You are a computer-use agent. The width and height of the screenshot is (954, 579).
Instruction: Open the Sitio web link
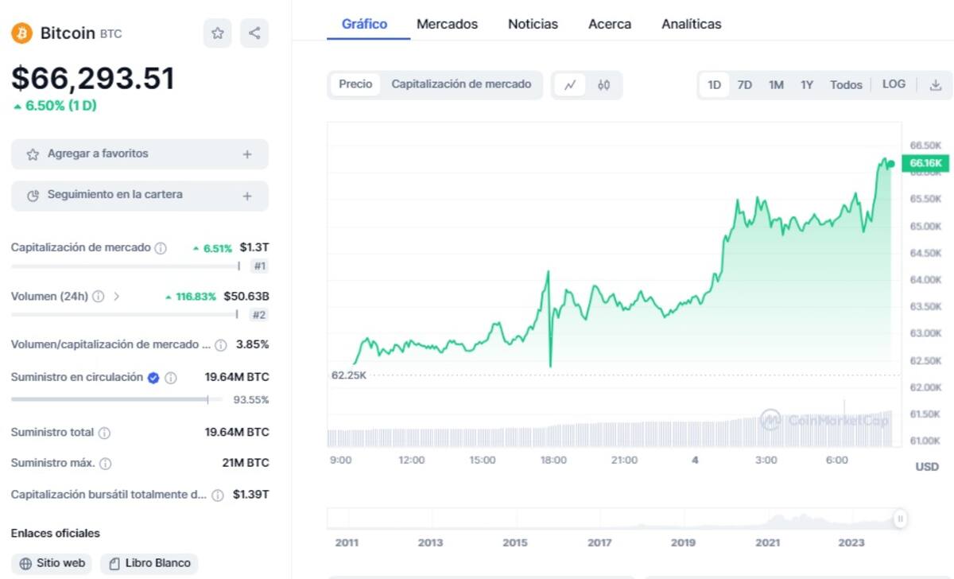pos(52,563)
